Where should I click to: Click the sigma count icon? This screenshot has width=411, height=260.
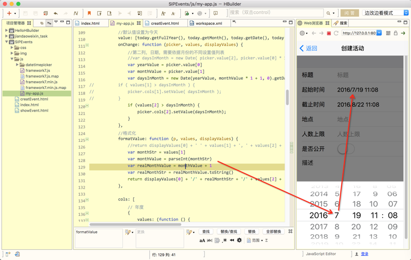click(267, 240)
